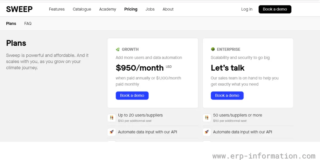Click rocket icon in the Enterprise feature list
Viewport: 320px width, 160px height.
point(207,132)
